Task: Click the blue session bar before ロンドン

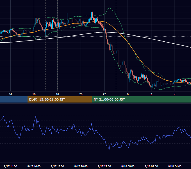Action: click(x=14, y=99)
